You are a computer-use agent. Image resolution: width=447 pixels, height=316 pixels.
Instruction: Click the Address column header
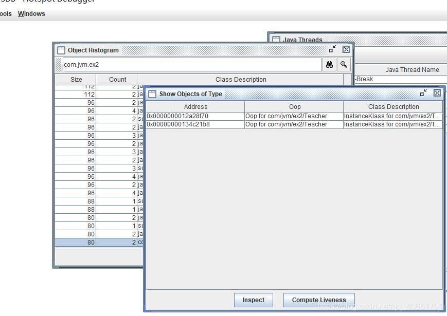click(195, 107)
